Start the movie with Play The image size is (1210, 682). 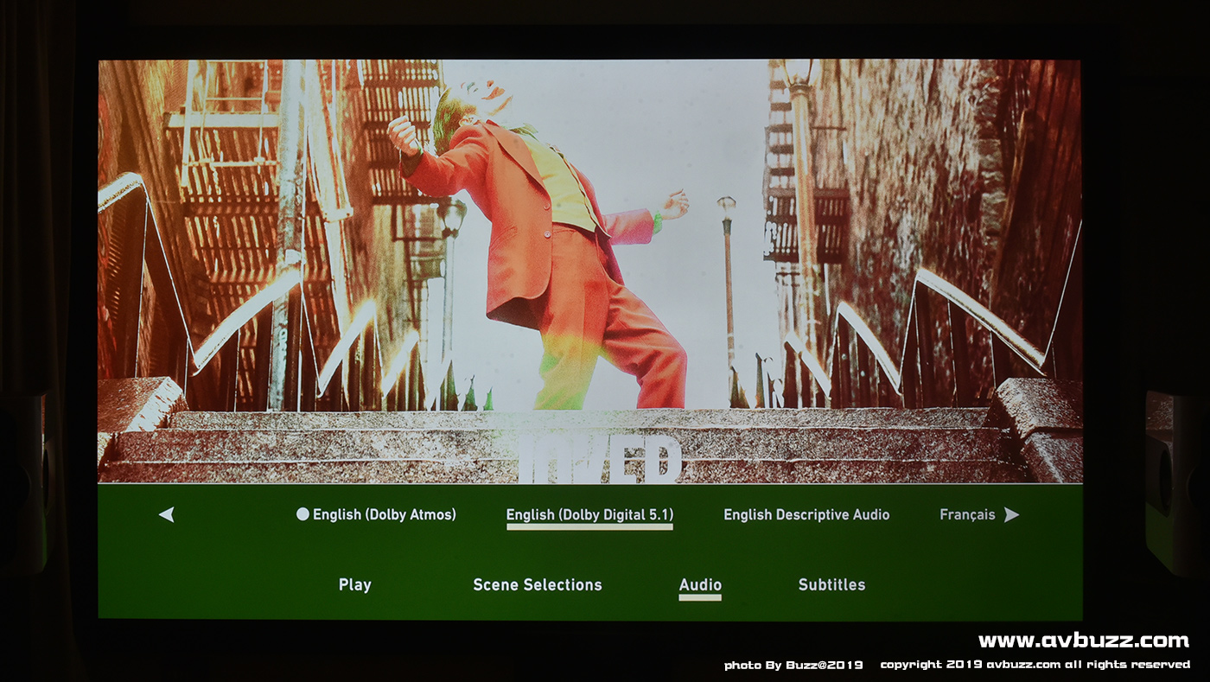354,584
